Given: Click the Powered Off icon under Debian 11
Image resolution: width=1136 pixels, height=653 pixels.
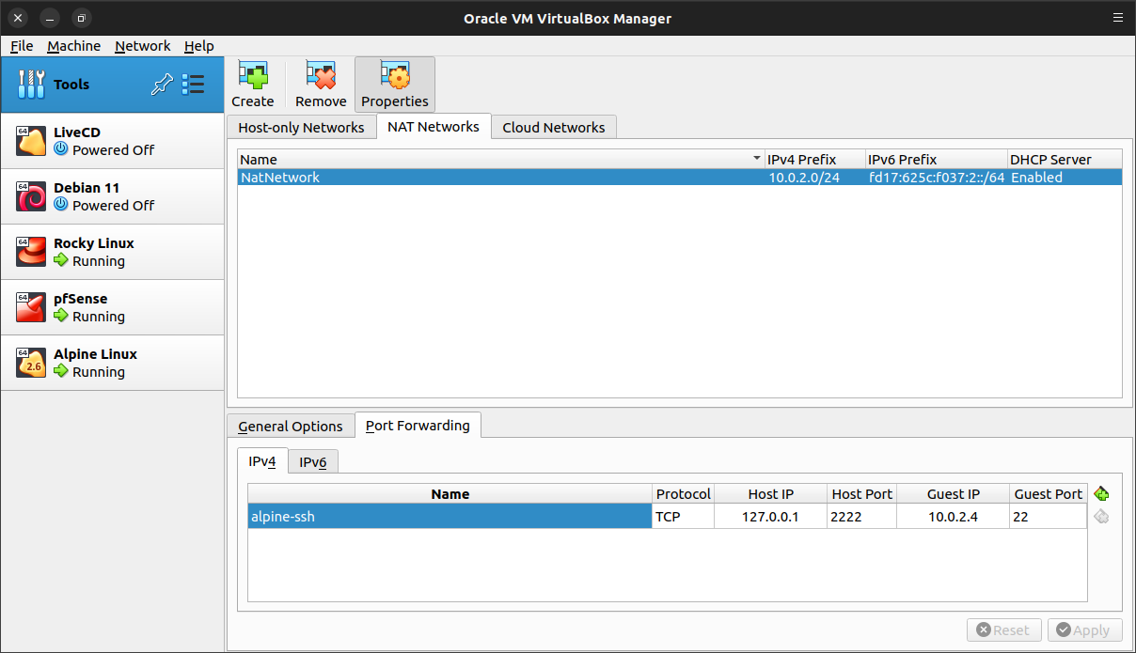Looking at the screenshot, I should tap(61, 205).
